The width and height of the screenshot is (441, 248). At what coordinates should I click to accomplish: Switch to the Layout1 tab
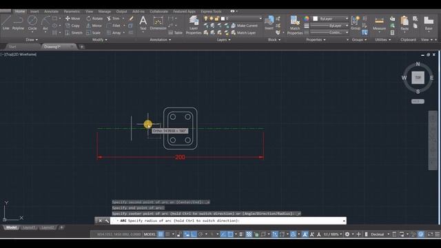coord(29,227)
